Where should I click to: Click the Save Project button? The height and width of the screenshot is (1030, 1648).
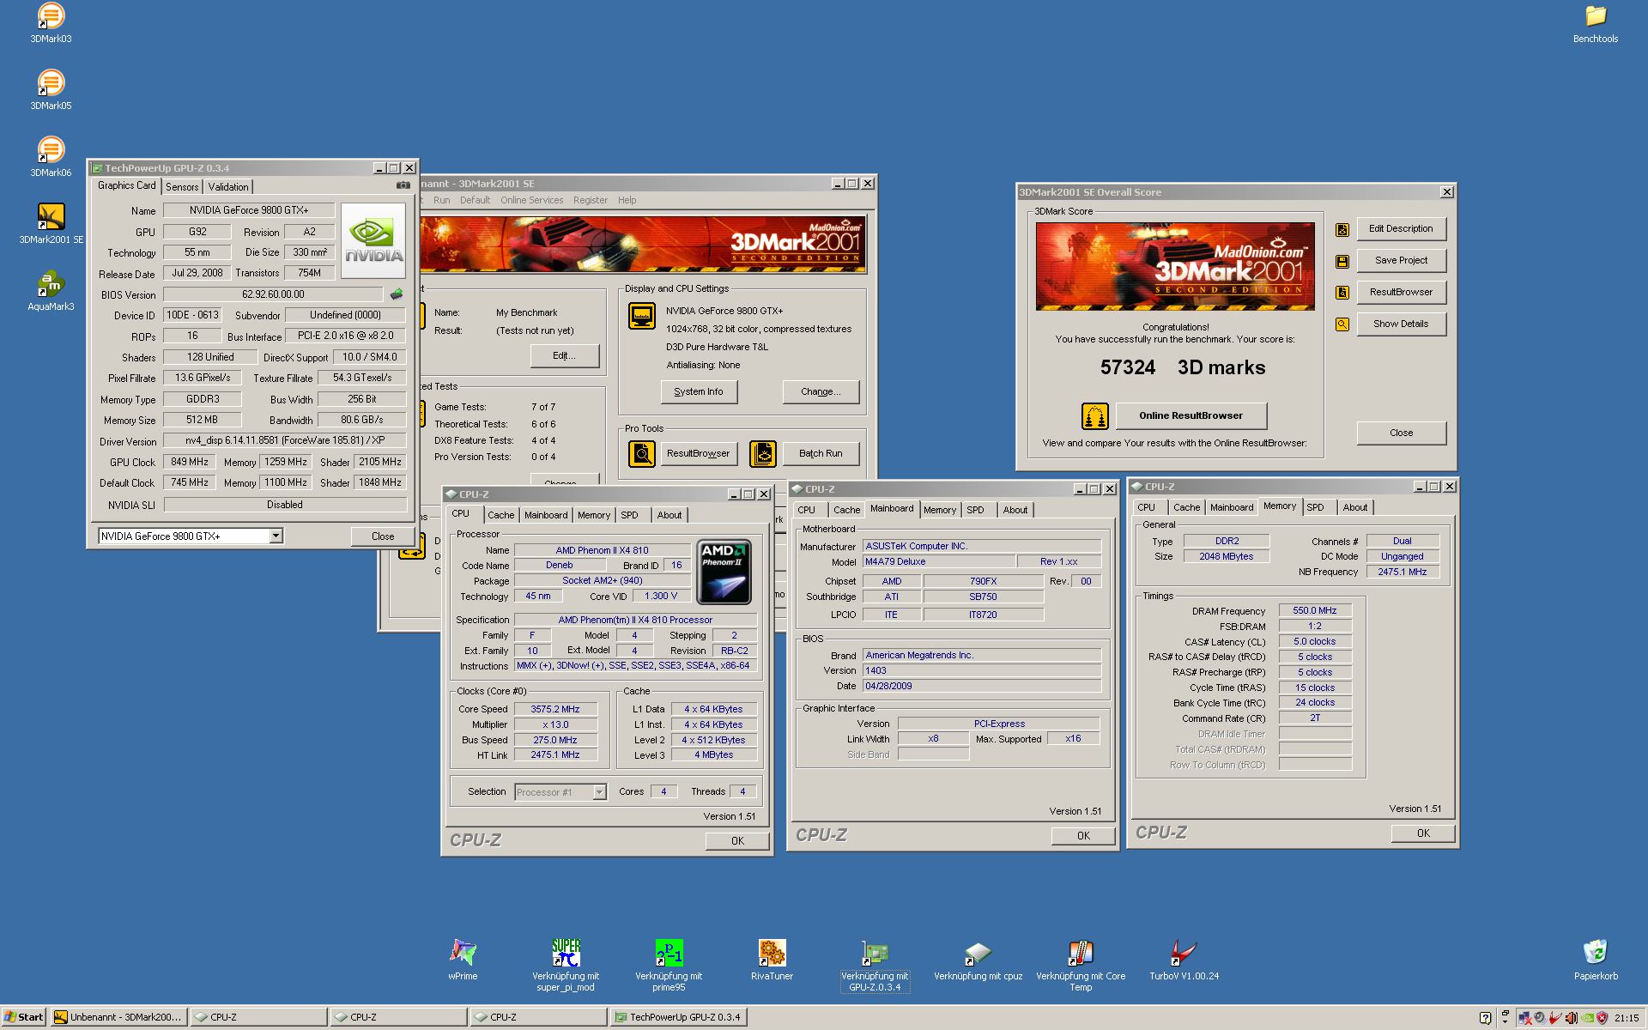point(1401,260)
